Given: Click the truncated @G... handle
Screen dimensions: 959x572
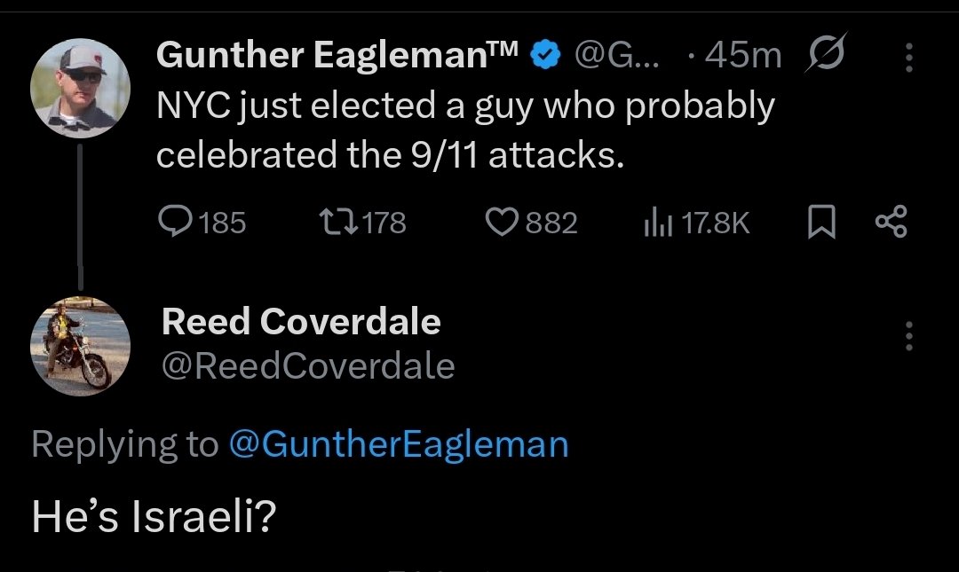Looking at the screenshot, I should click(616, 55).
